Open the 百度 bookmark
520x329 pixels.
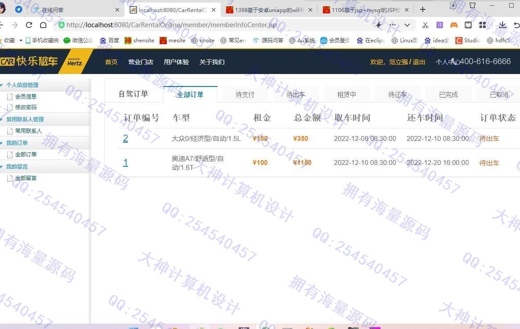point(109,41)
